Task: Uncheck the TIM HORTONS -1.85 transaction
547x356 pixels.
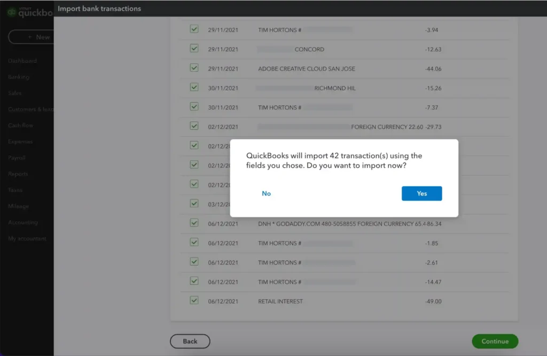Action: [x=194, y=242]
